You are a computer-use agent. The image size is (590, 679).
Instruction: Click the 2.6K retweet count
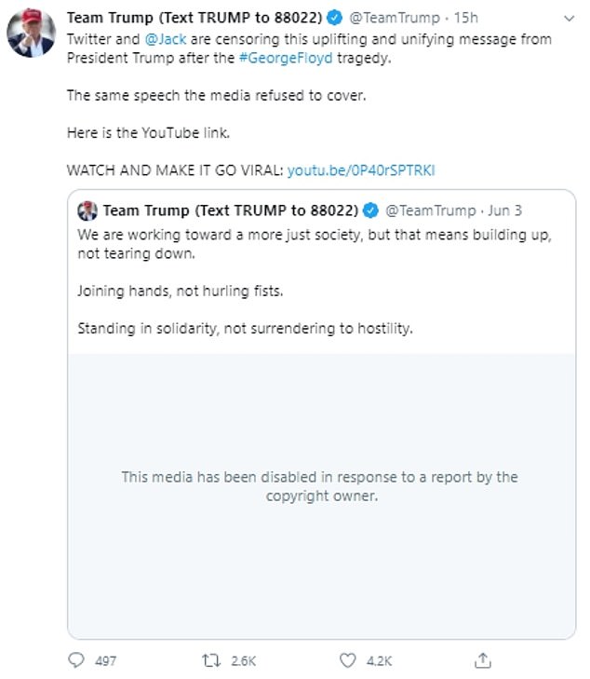coord(243,660)
